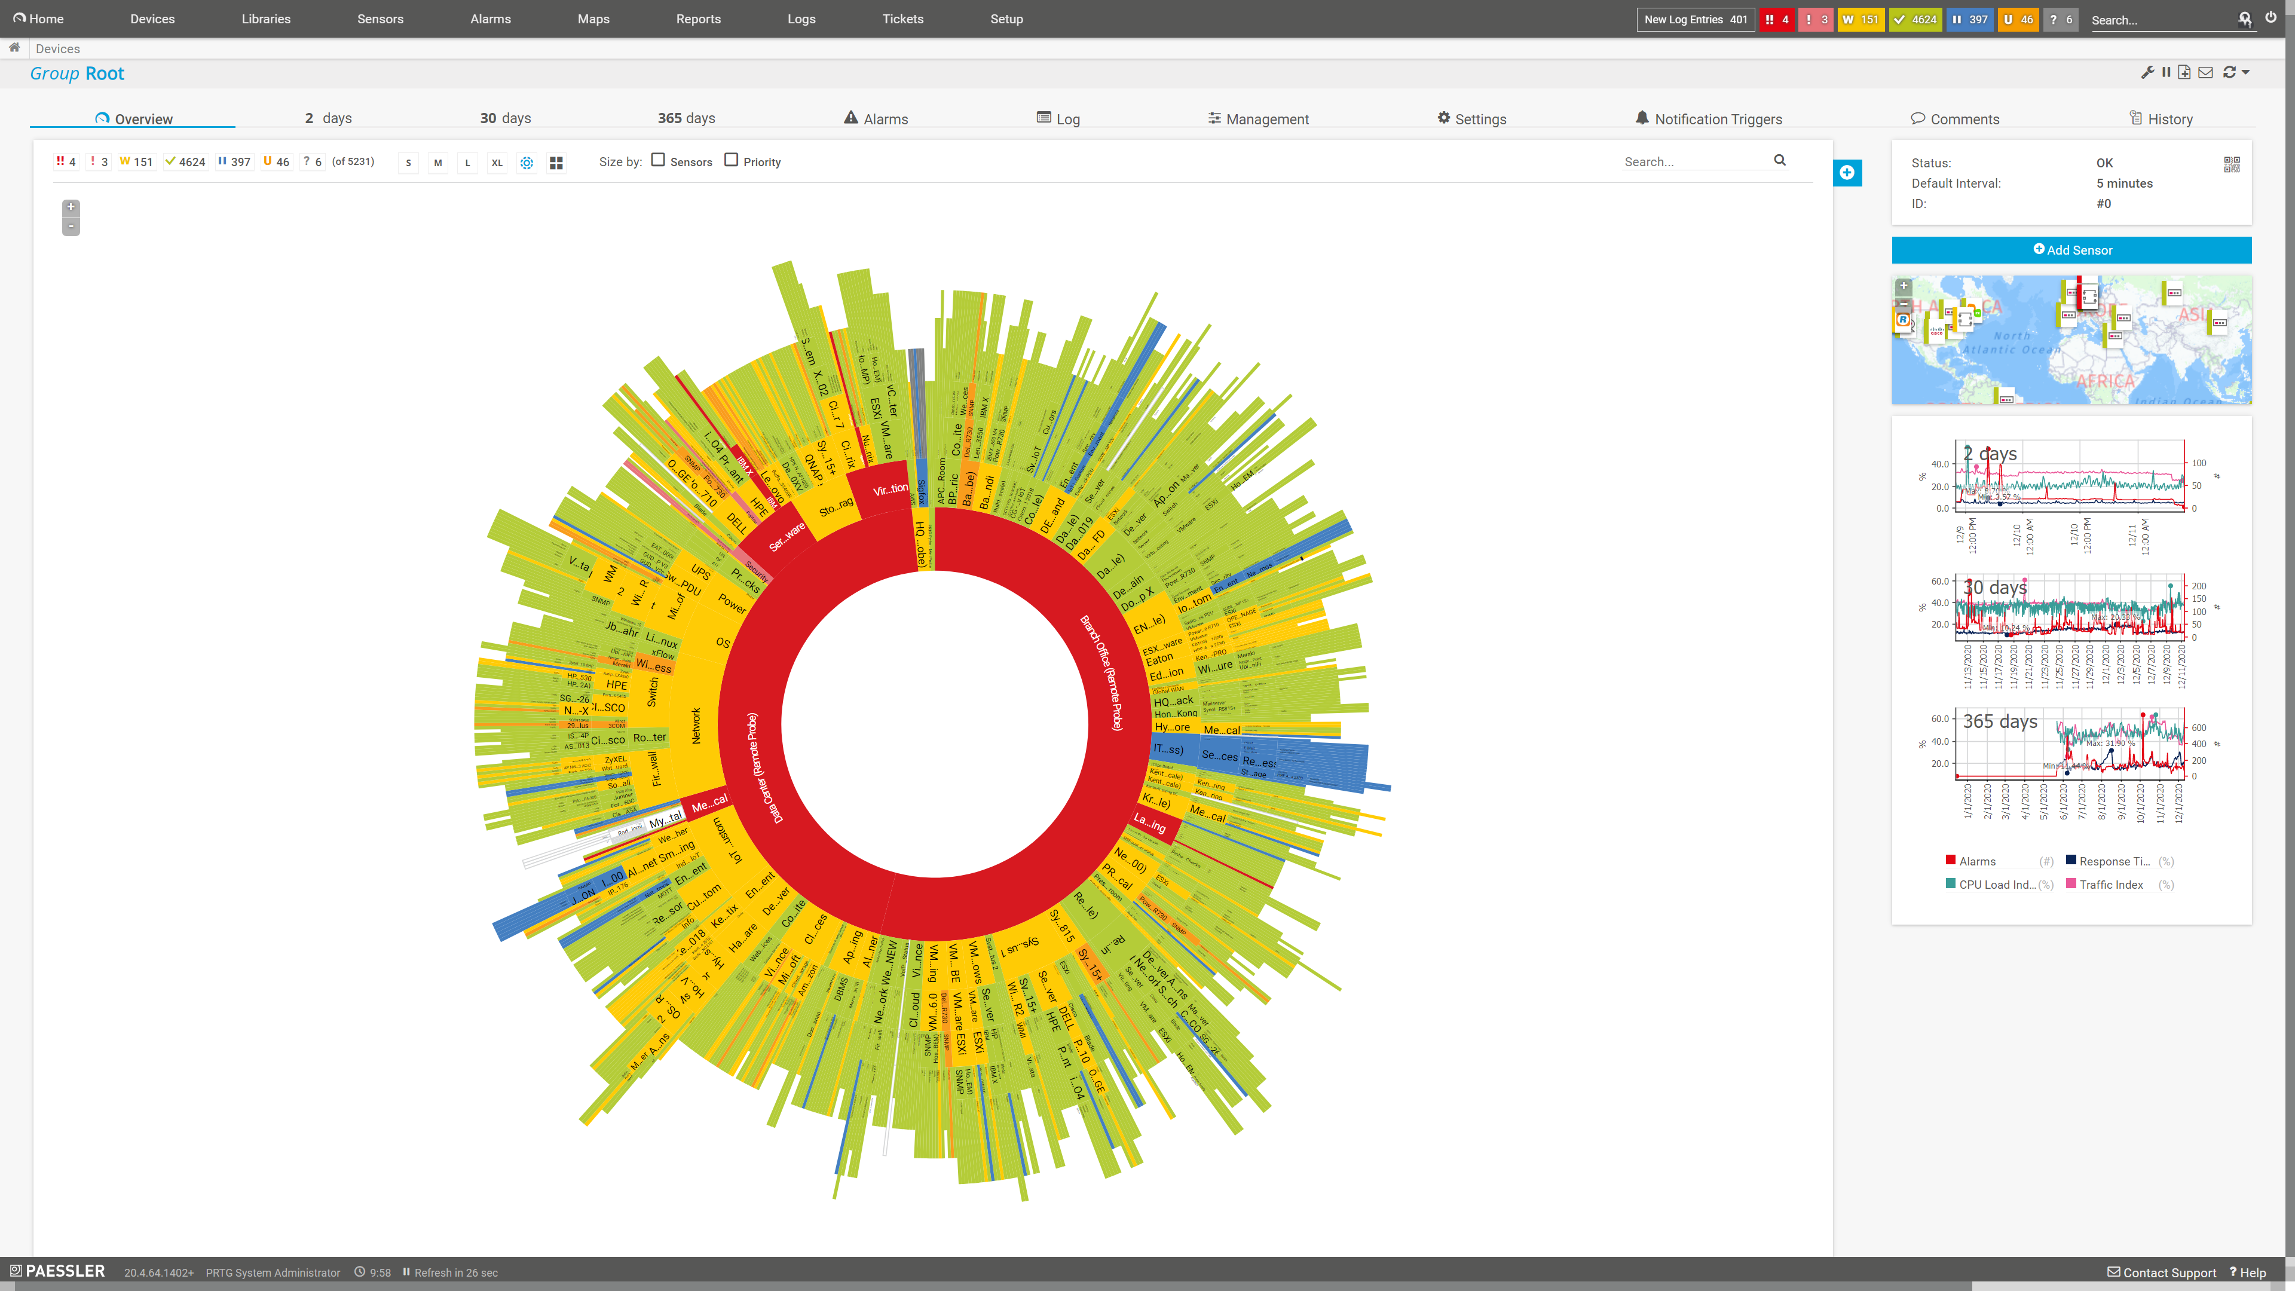
Task: Open the Maps menu in the top bar
Action: tap(593, 19)
